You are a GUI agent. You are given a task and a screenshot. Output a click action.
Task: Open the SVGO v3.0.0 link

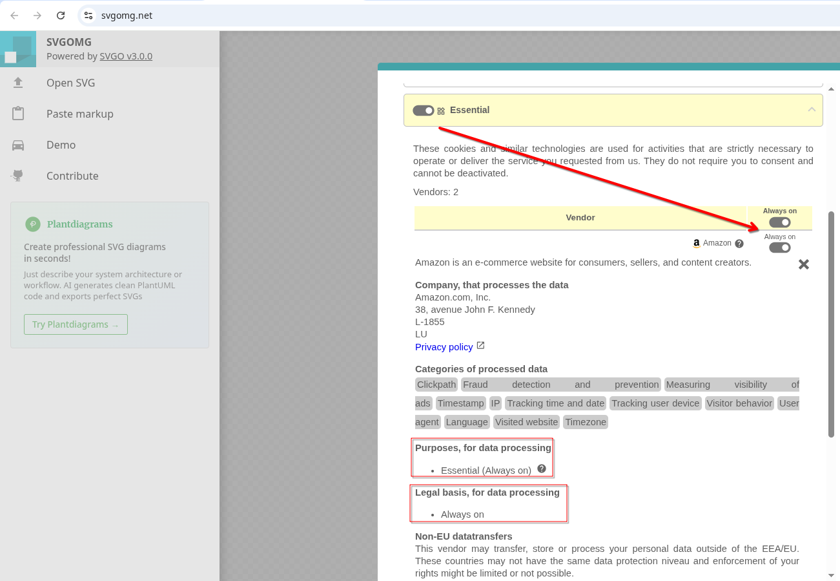tap(126, 56)
